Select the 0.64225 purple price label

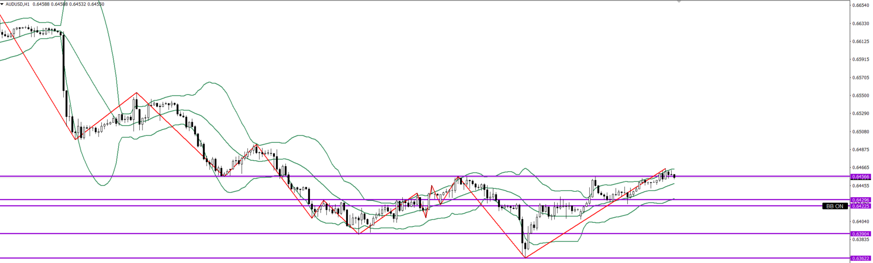(860, 206)
